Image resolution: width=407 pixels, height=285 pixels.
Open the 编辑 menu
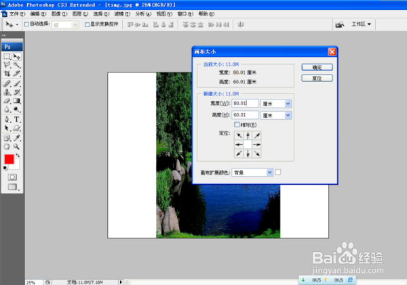click(38, 14)
